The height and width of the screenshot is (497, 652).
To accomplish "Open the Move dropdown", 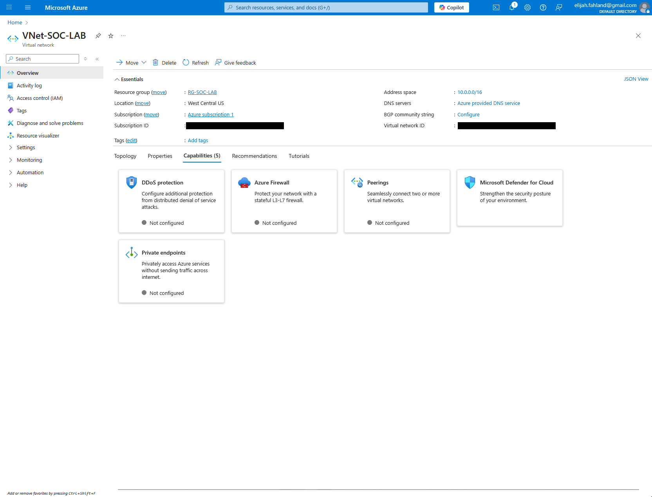I will (x=132, y=63).
